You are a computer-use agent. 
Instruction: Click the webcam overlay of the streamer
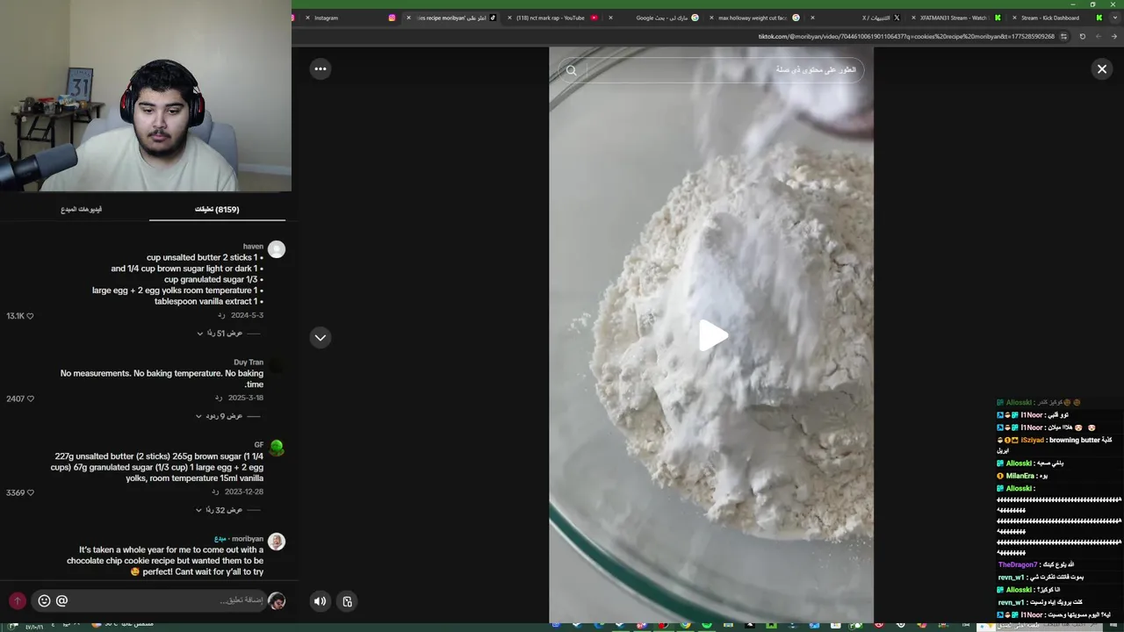click(146, 96)
